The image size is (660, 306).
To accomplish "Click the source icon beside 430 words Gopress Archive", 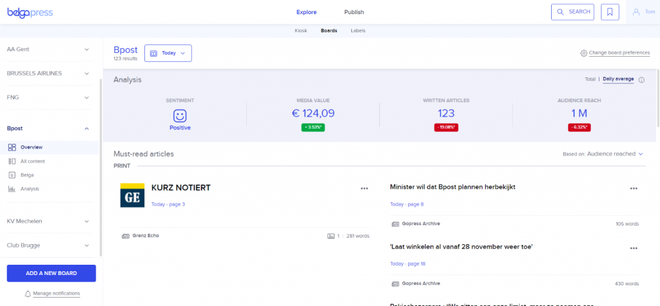I will (395, 283).
